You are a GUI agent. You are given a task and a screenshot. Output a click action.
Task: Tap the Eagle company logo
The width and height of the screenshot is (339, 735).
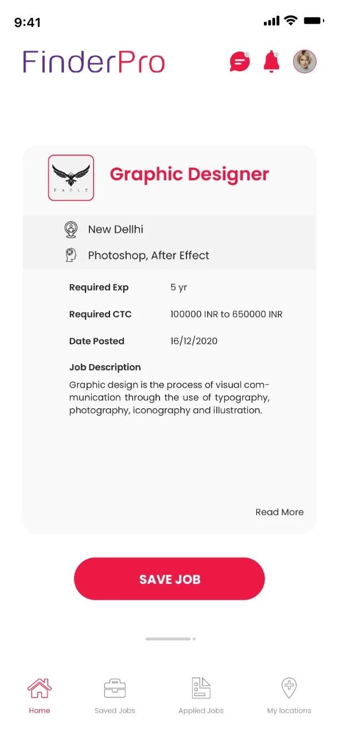pos(71,177)
